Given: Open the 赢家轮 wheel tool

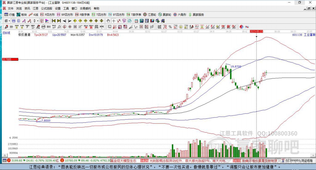Looking at the screenshot, I should (165, 15).
